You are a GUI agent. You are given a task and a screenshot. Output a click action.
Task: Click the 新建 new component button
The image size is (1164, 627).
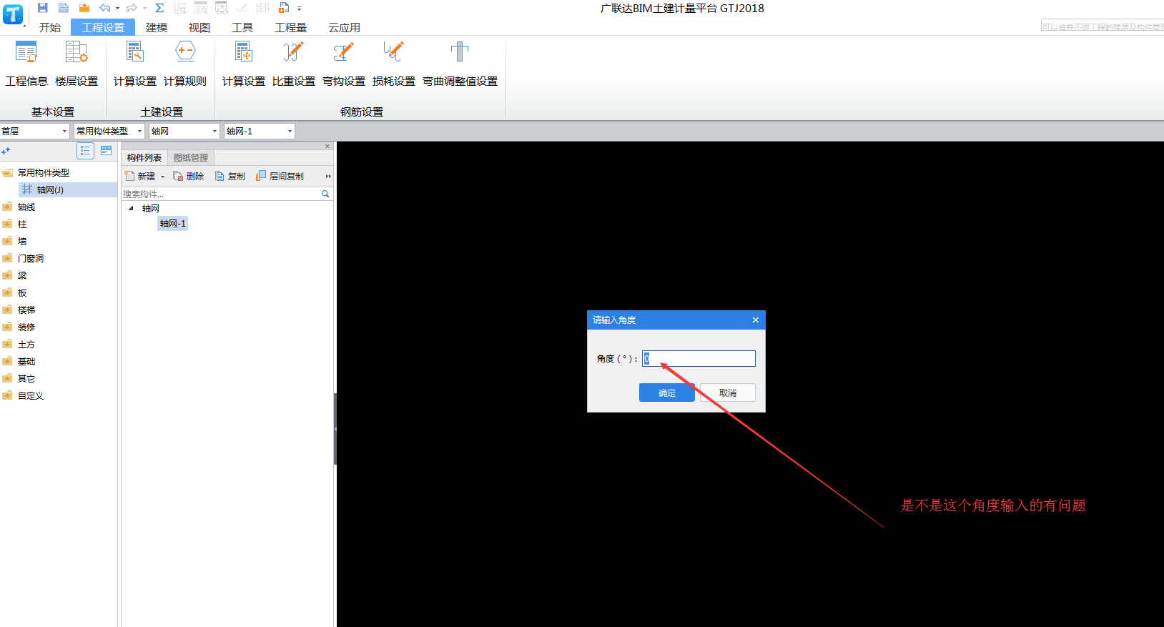(x=140, y=176)
